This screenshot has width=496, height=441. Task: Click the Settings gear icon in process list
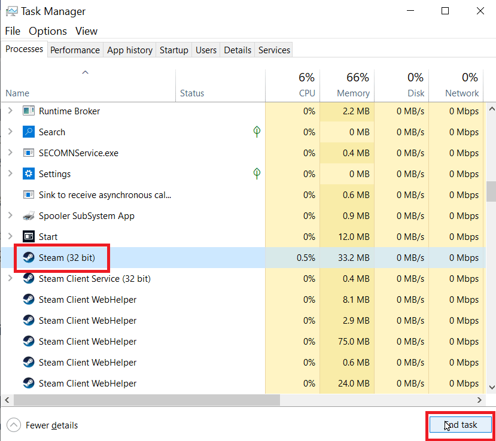28,174
